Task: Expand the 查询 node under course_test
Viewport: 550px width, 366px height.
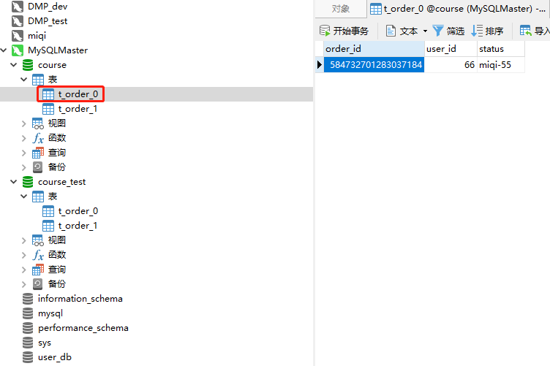Action: (24, 270)
